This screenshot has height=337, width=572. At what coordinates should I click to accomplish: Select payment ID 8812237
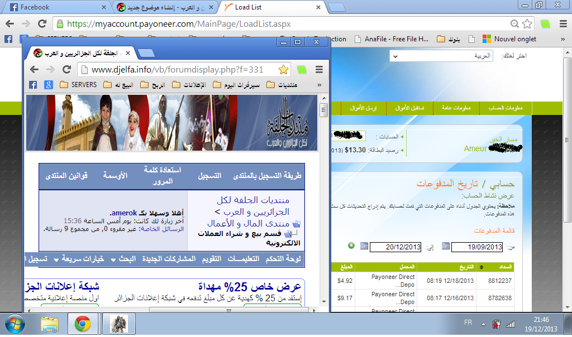(500, 281)
